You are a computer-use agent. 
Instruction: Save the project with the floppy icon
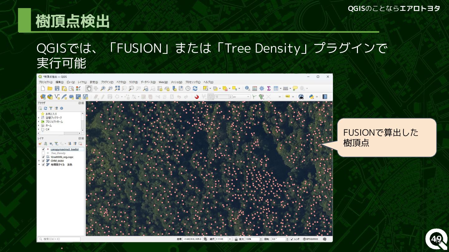57,89
